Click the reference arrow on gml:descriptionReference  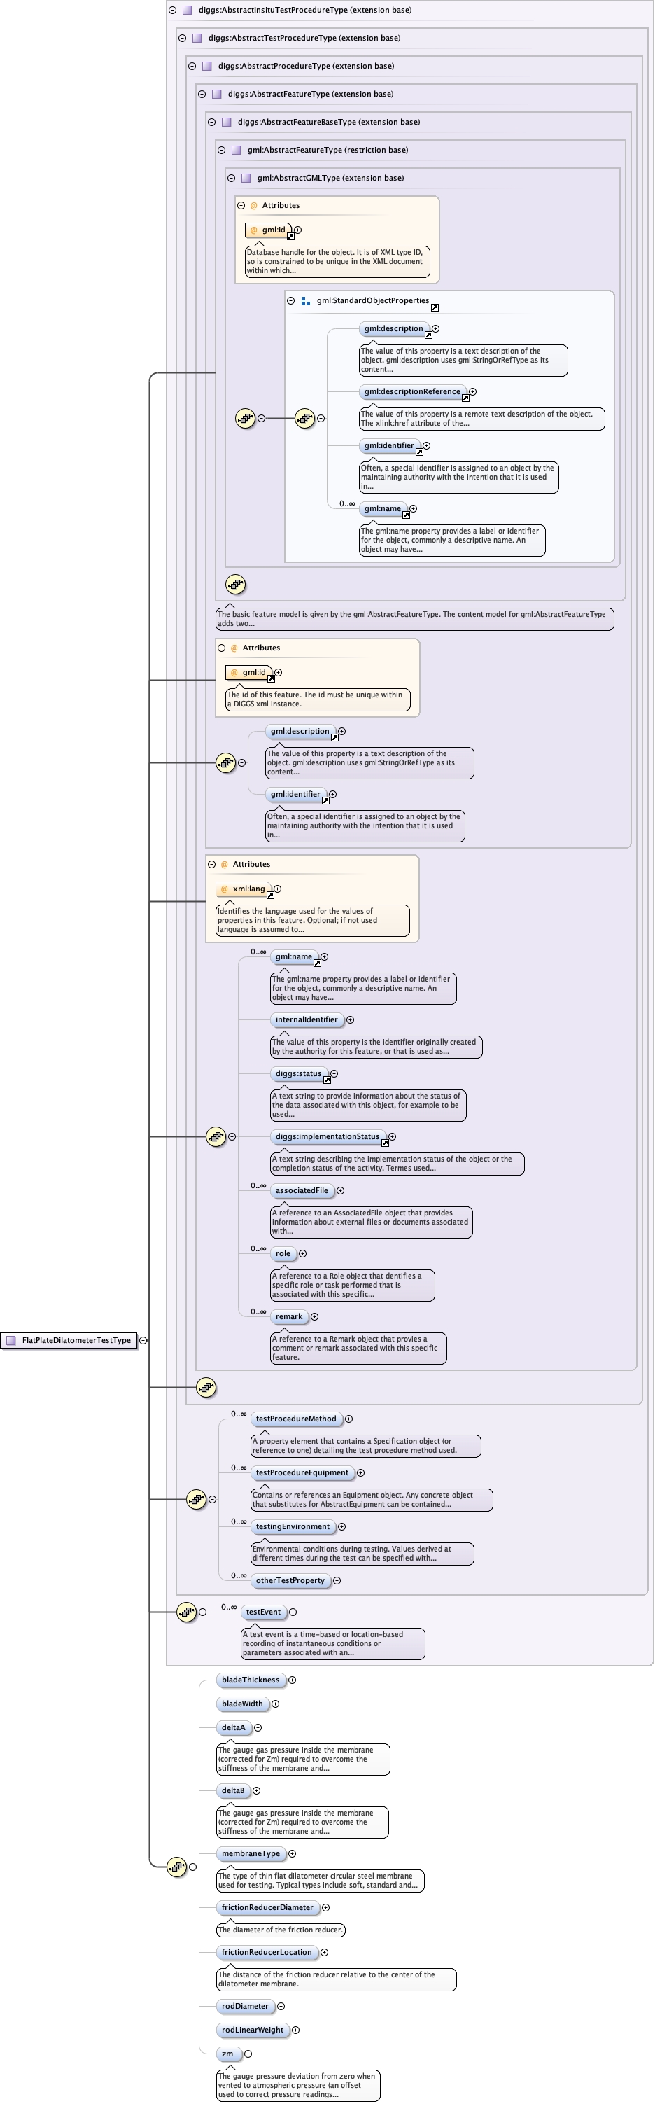click(x=465, y=398)
